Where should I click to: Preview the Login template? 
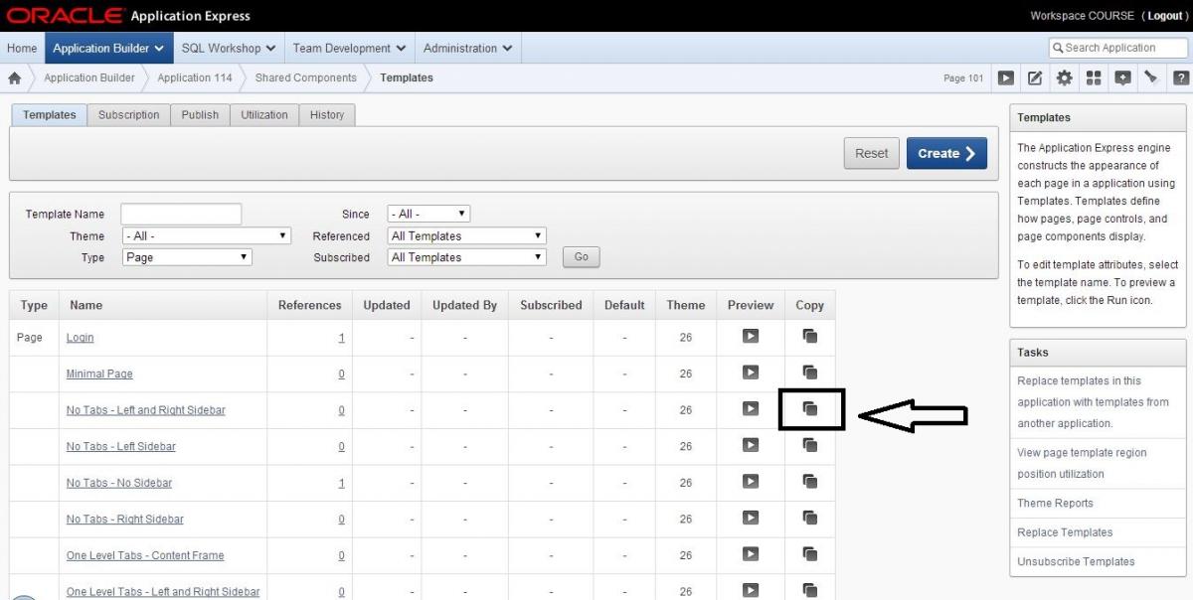point(751,337)
